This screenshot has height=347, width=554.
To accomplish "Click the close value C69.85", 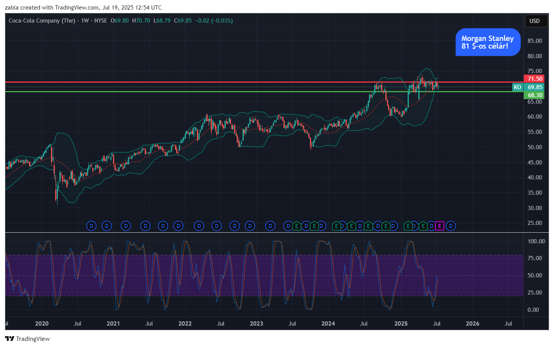I will click(183, 21).
